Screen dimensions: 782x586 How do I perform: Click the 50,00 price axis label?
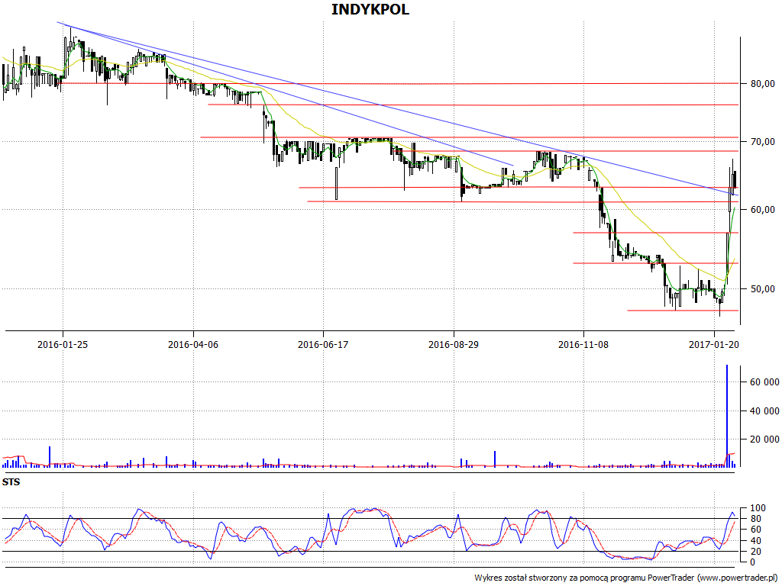(763, 289)
